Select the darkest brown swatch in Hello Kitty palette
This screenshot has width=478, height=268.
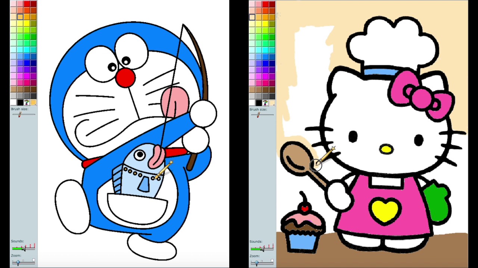pos(272,89)
